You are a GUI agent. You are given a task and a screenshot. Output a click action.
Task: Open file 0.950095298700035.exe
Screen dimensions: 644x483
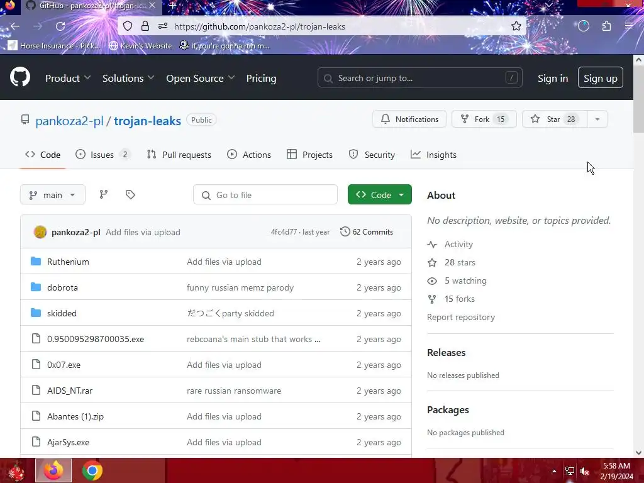click(96, 339)
